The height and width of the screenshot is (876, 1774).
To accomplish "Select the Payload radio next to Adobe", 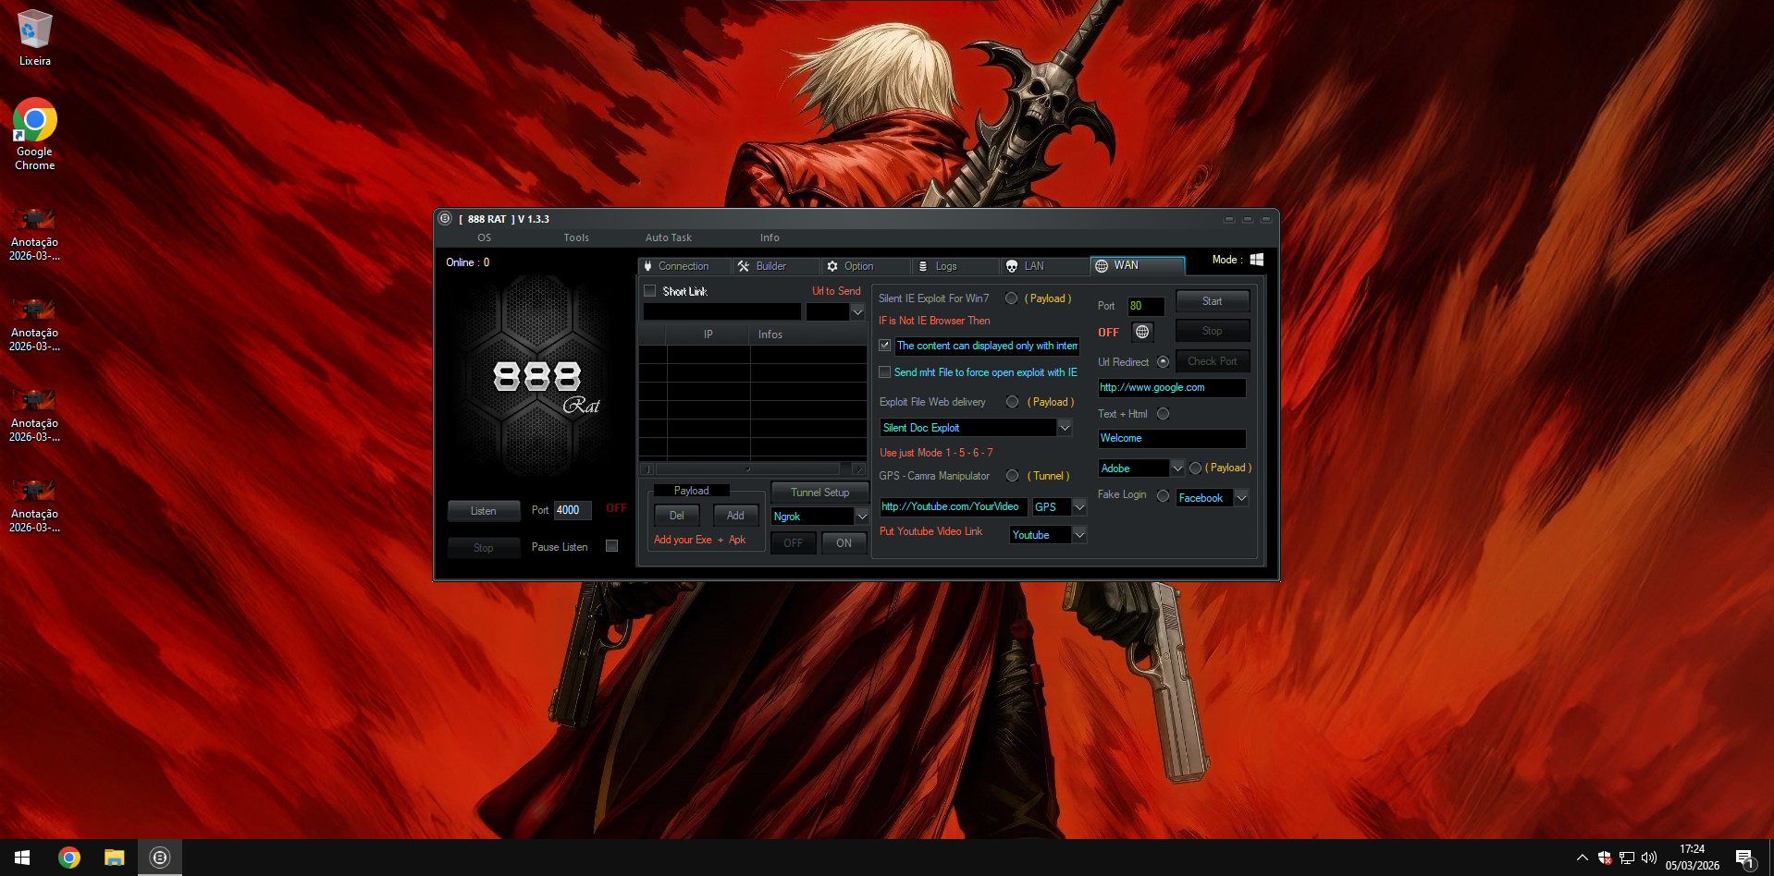I will pyautogui.click(x=1195, y=468).
